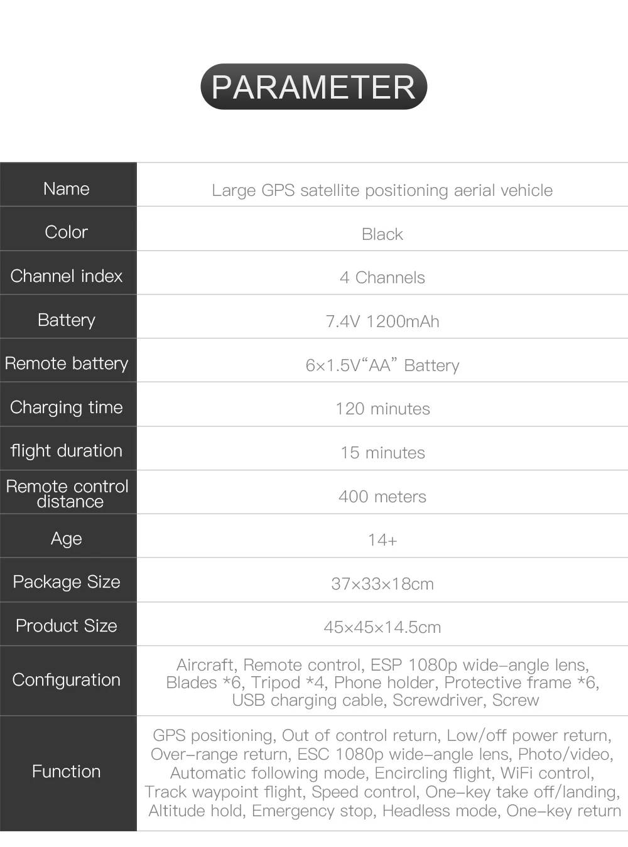The image size is (628, 847).
Task: Click the Function description text
Action: pos(382,773)
